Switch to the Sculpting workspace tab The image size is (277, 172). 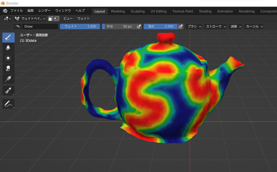[x=138, y=11]
